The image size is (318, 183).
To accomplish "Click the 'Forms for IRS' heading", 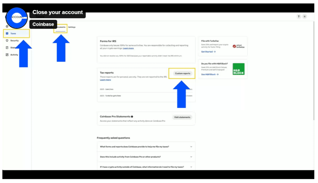I will click(108, 41).
